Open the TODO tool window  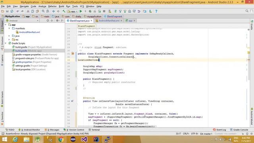tap(10, 130)
